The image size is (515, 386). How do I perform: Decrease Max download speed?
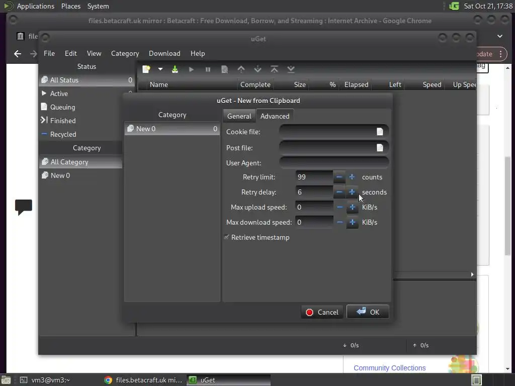point(339,223)
